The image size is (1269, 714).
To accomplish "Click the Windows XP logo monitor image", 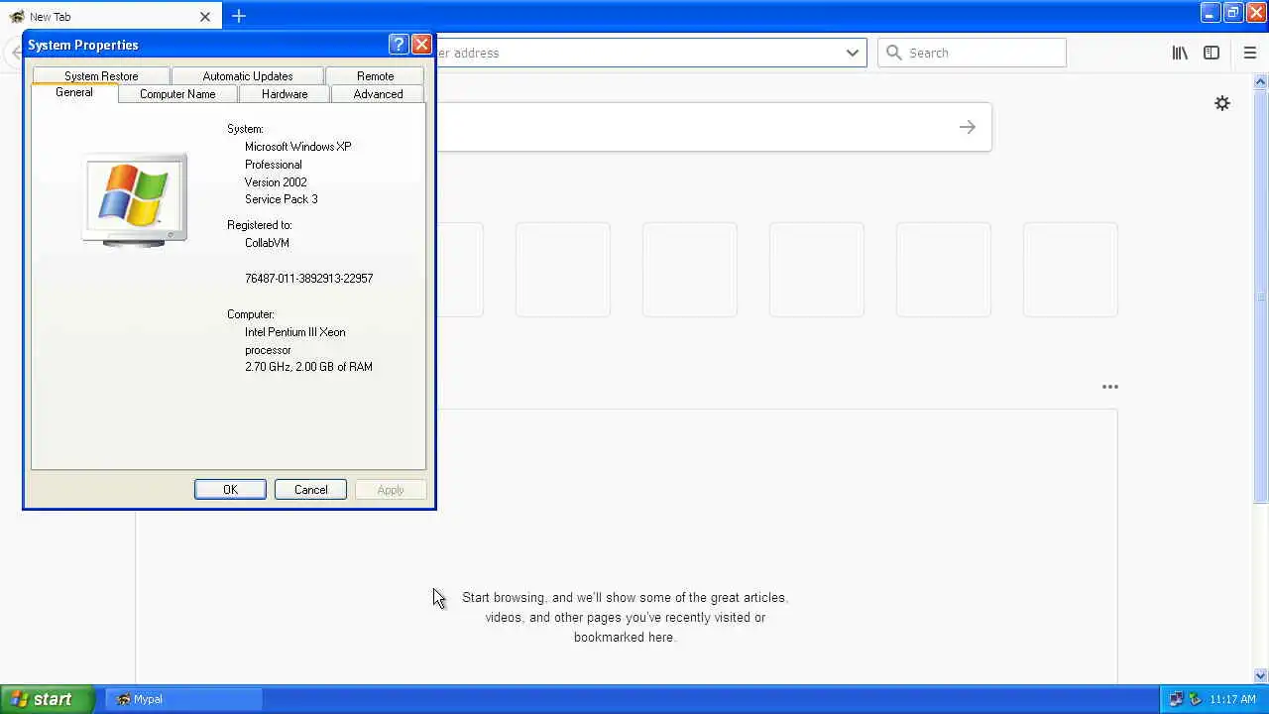I will [135, 199].
